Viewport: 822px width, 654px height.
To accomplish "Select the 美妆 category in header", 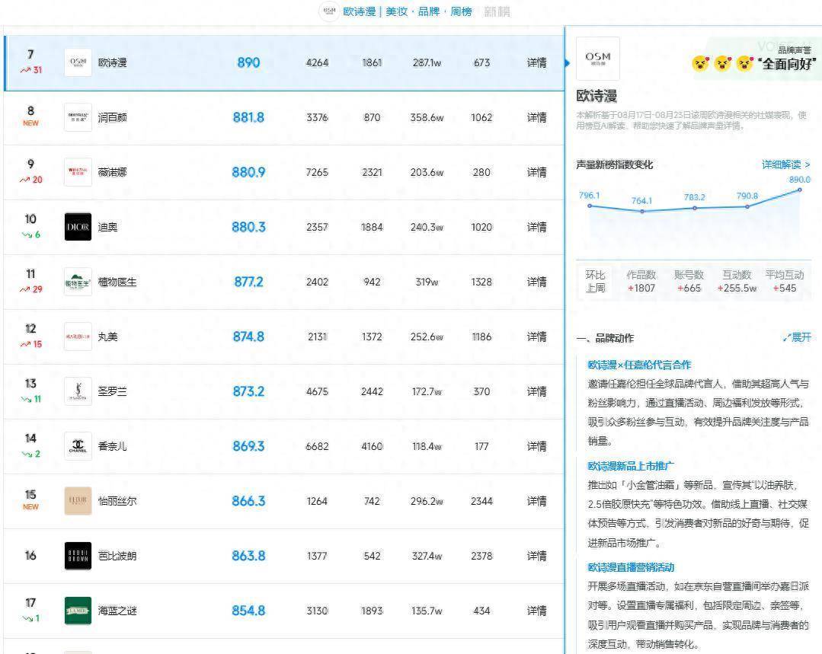I will pyautogui.click(x=396, y=11).
